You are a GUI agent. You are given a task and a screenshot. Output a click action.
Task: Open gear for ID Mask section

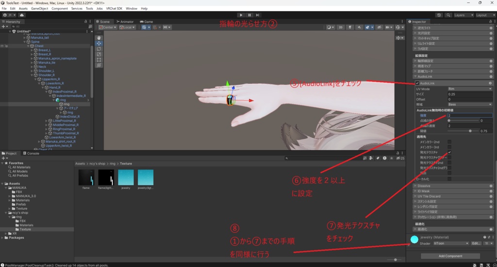[x=491, y=191]
